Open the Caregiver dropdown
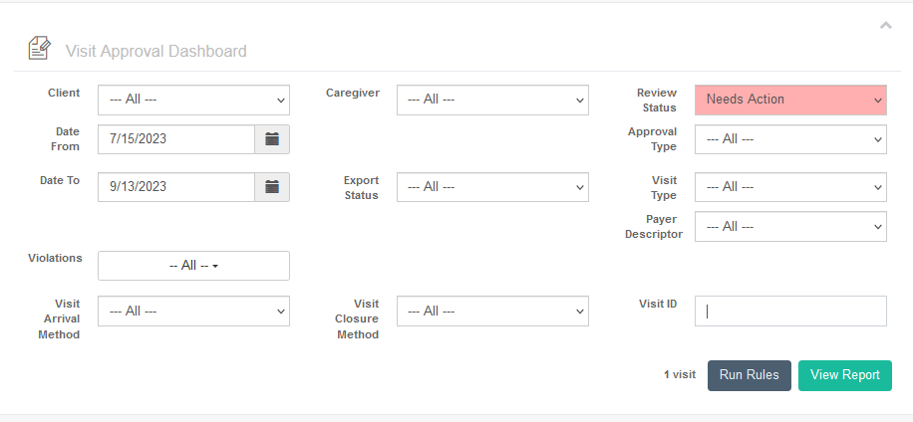 tap(492, 100)
